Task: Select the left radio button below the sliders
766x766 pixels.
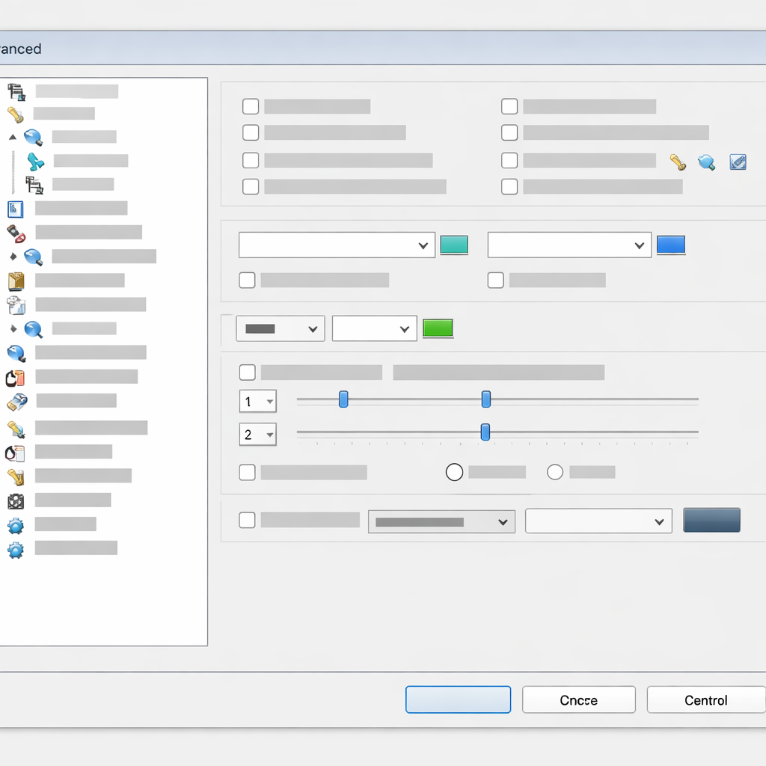Action: 454,472
